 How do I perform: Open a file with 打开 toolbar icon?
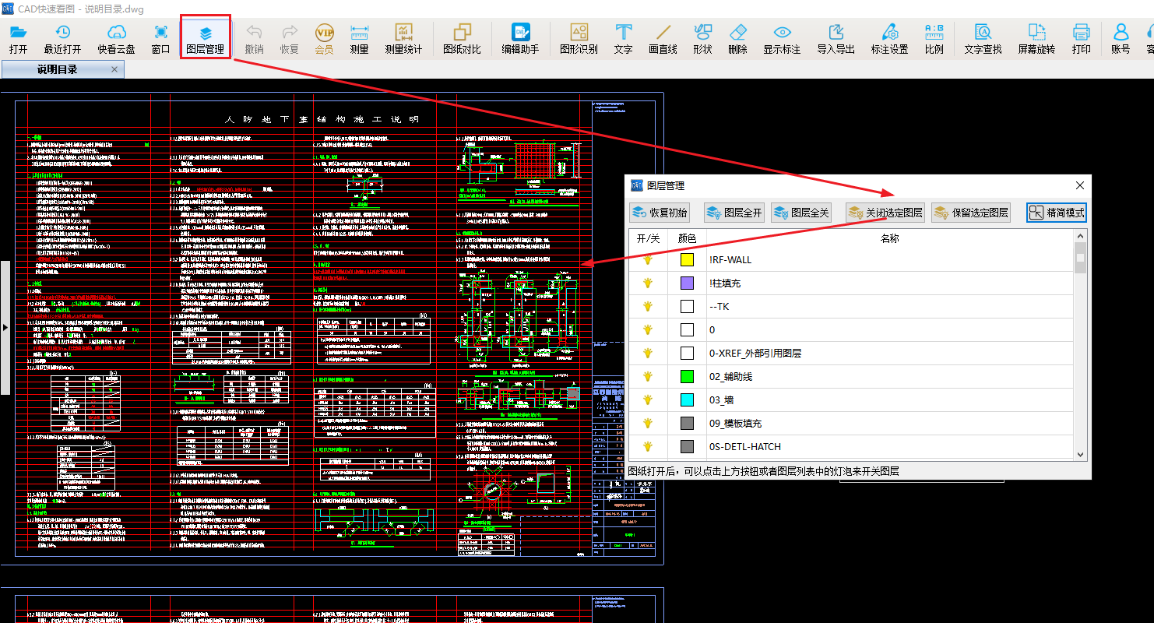(18, 39)
